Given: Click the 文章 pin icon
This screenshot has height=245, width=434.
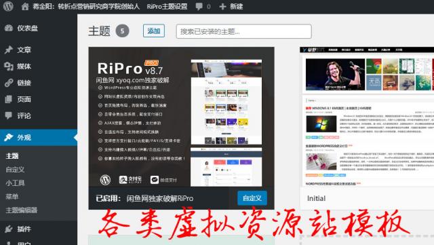Looking at the screenshot, I should tap(9, 50).
